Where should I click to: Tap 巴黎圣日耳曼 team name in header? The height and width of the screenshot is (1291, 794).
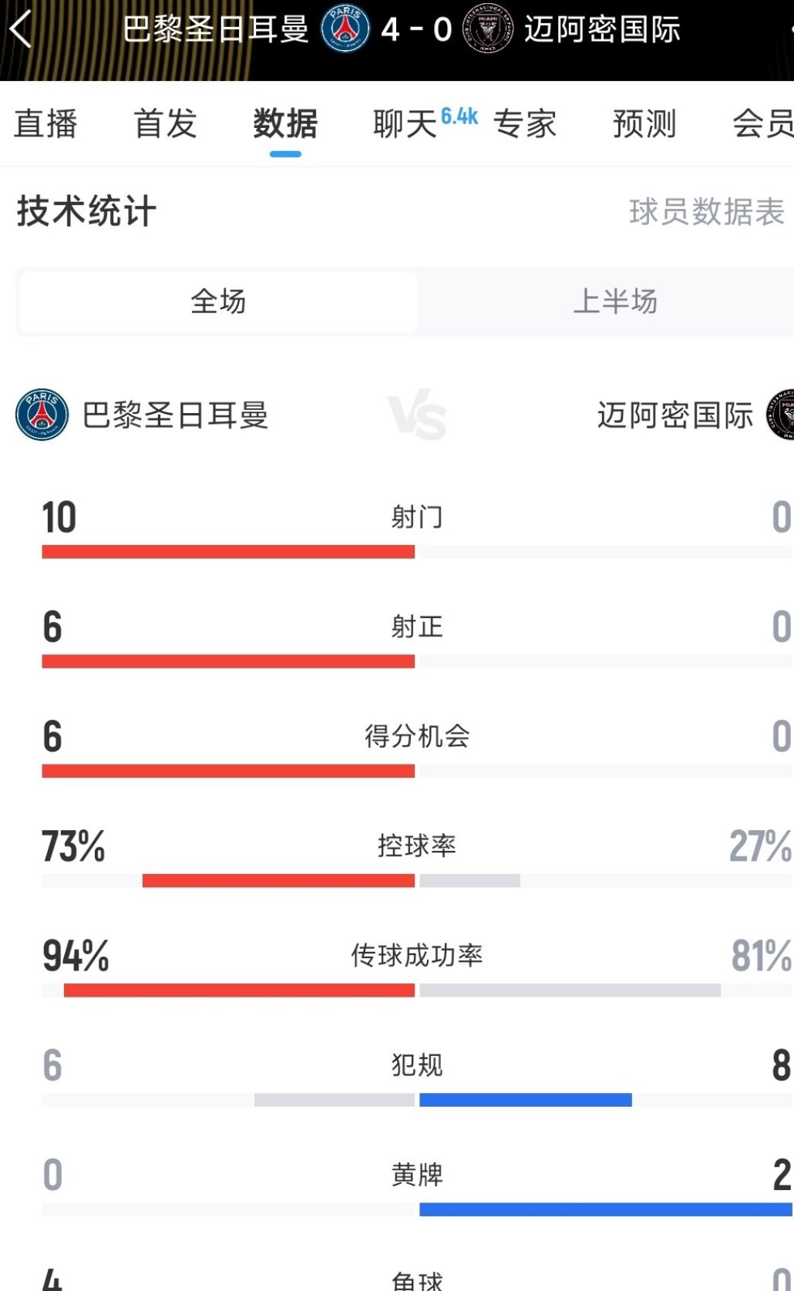point(216,29)
